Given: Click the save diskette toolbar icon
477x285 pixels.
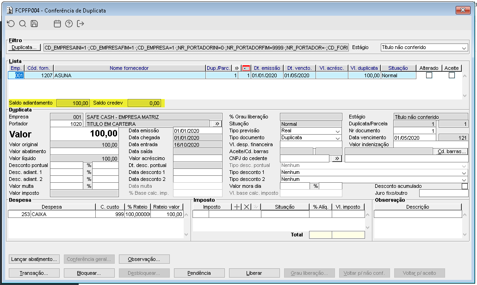Looking at the screenshot, I should (34, 24).
